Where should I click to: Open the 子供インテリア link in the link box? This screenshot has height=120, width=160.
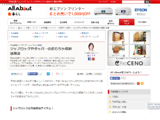41,33
